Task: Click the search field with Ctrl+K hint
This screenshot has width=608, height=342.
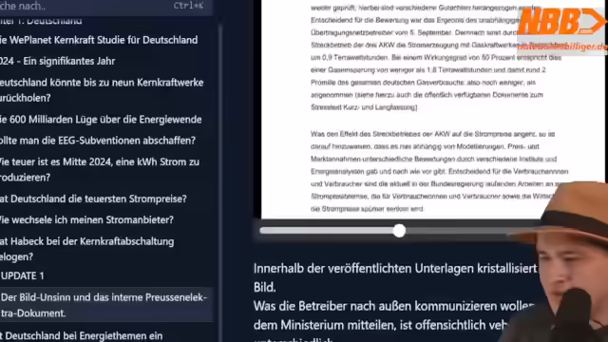Action: (105, 7)
